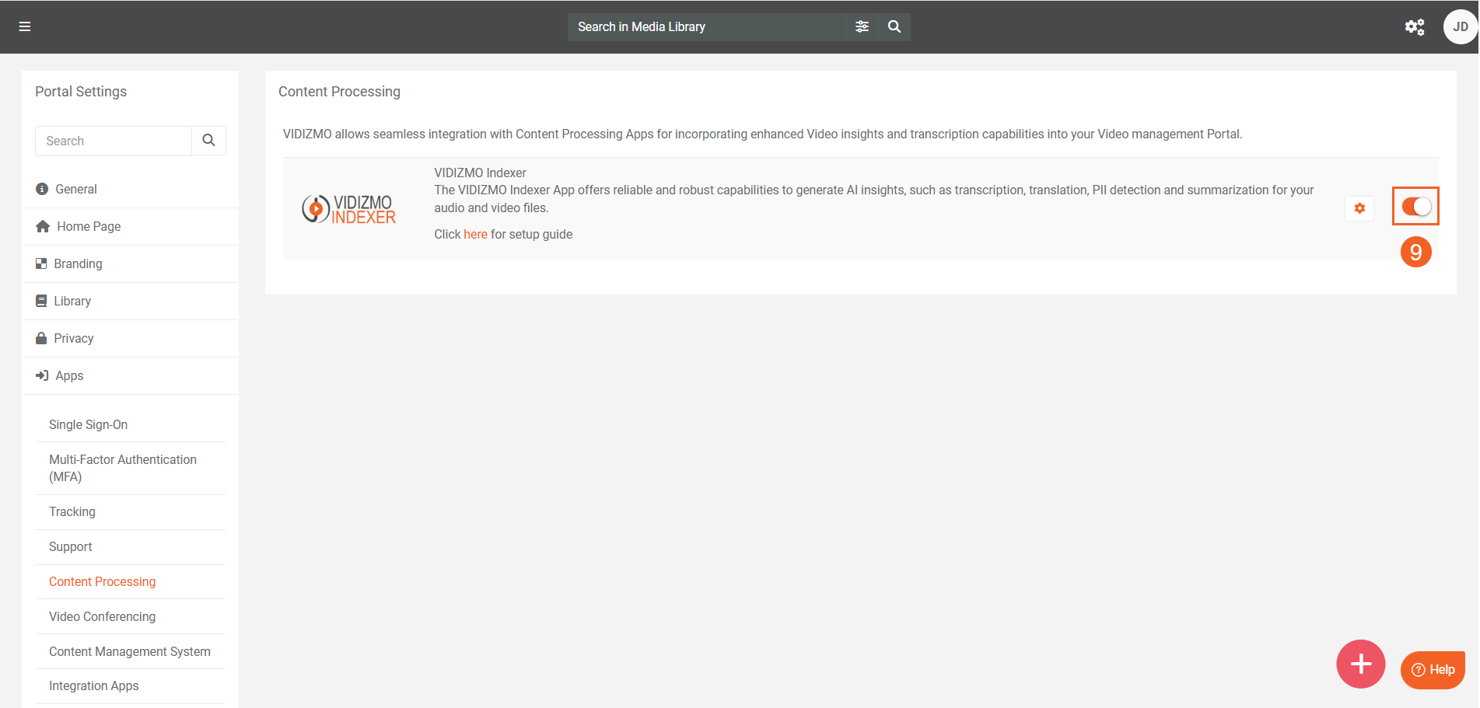The height and width of the screenshot is (708, 1480).
Task: Expand the Apps section in sidebar
Action: pyautogui.click(x=69, y=376)
